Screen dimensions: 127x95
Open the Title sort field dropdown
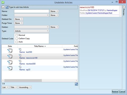(13, 87)
